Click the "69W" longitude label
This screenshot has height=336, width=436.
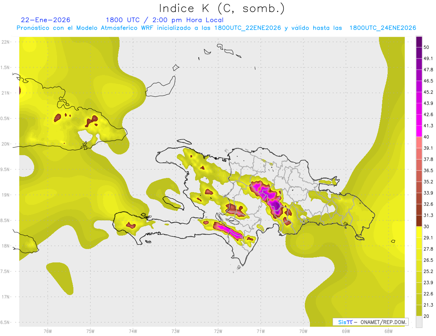[x=346, y=331]
